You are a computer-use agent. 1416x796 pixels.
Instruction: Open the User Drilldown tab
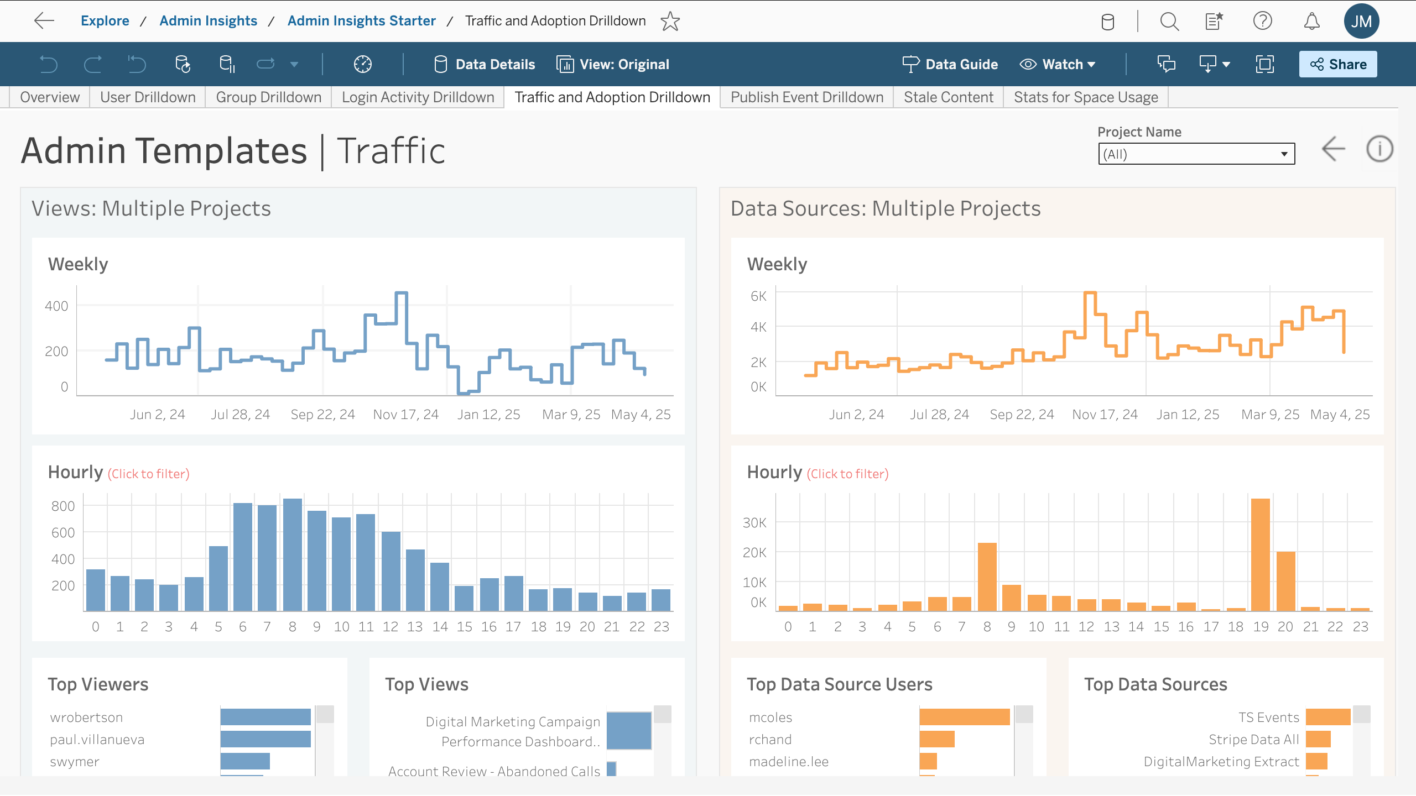pos(148,97)
